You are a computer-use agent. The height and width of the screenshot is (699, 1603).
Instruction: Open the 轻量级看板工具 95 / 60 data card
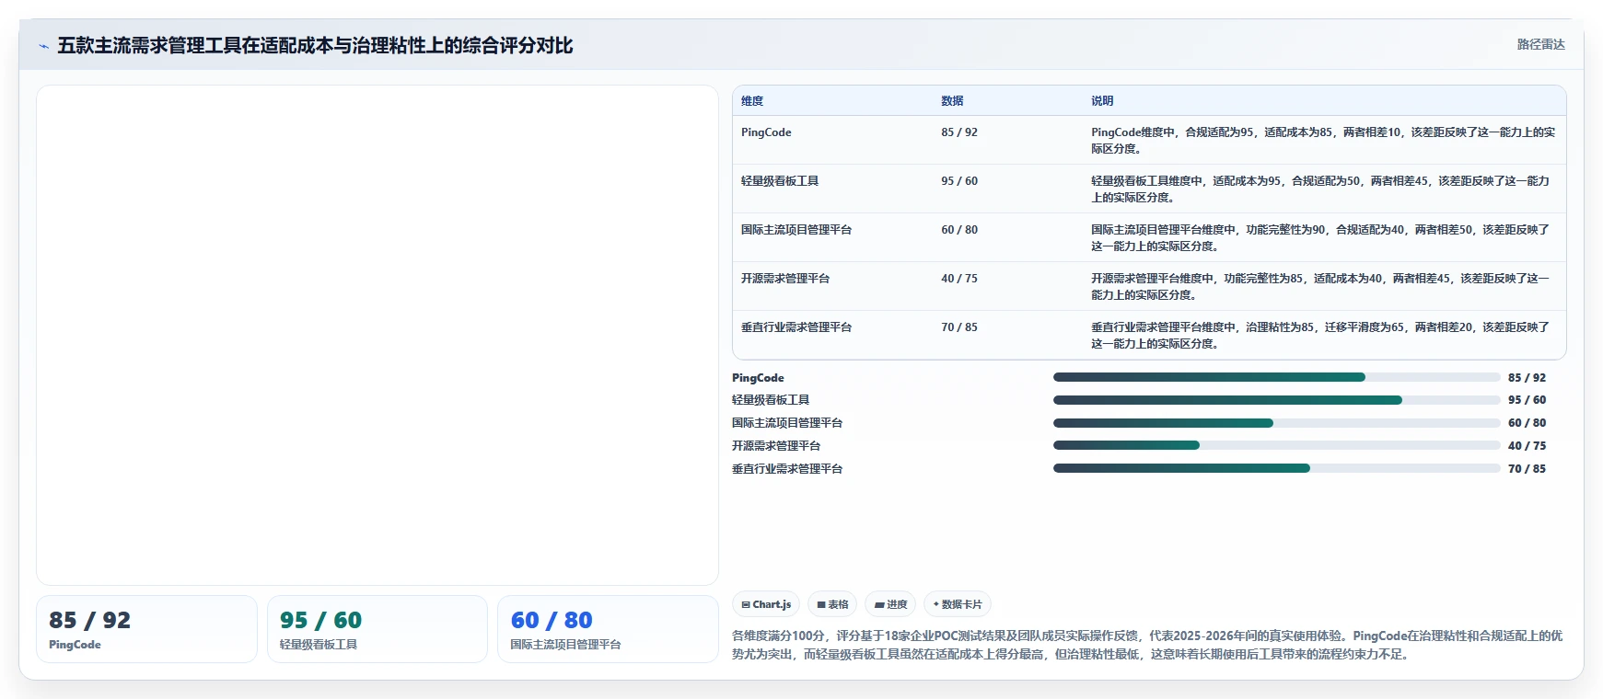click(378, 629)
